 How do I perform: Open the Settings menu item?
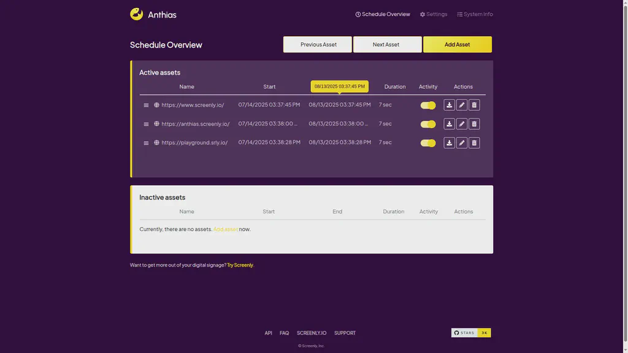[434, 14]
